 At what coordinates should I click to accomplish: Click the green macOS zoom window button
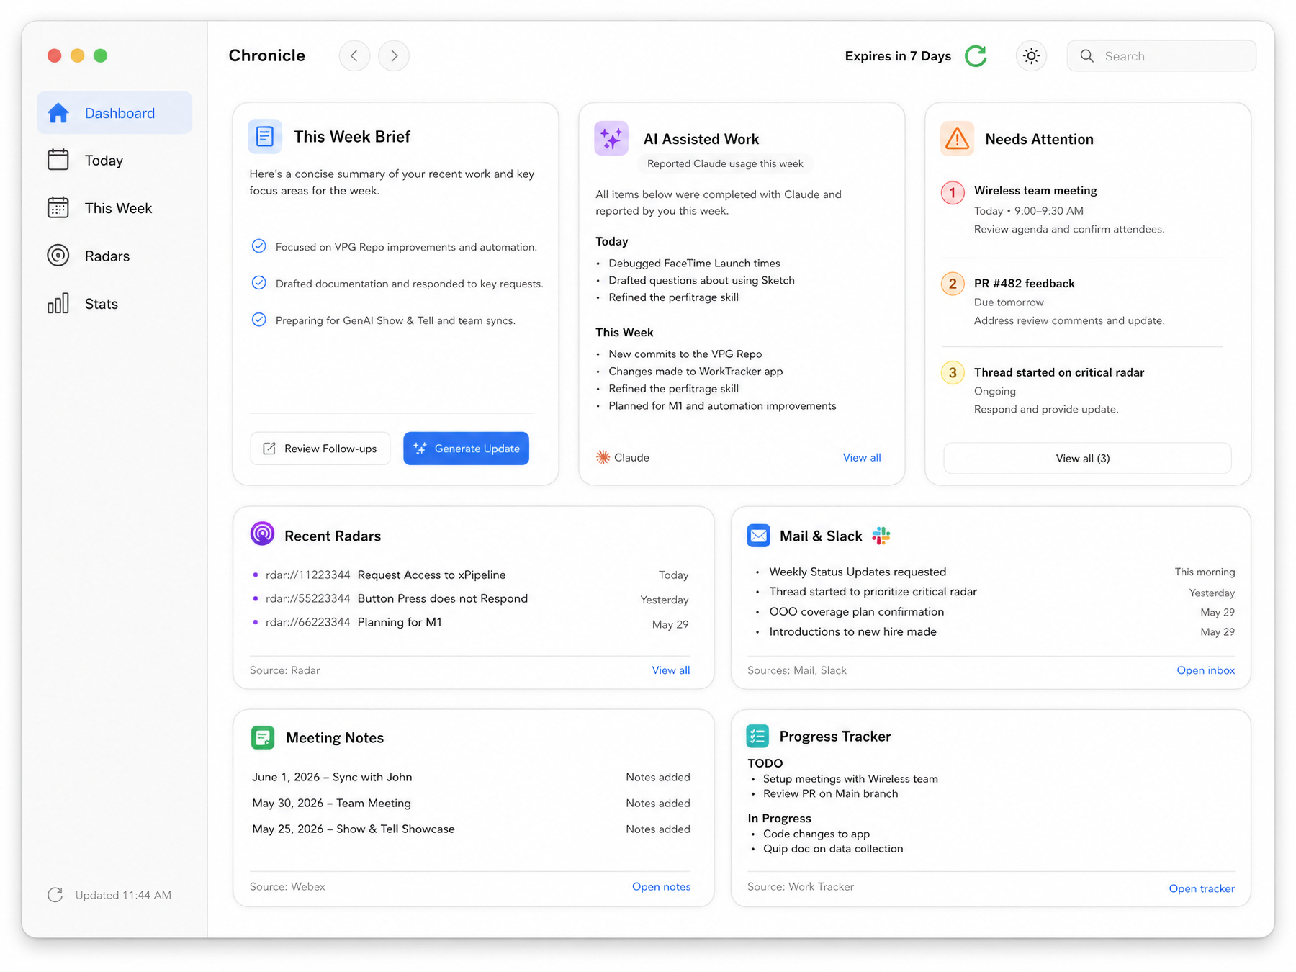(x=101, y=55)
